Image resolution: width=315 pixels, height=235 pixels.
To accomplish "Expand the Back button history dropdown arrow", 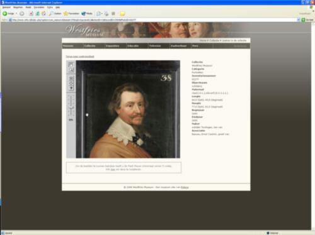I will 16,13.
